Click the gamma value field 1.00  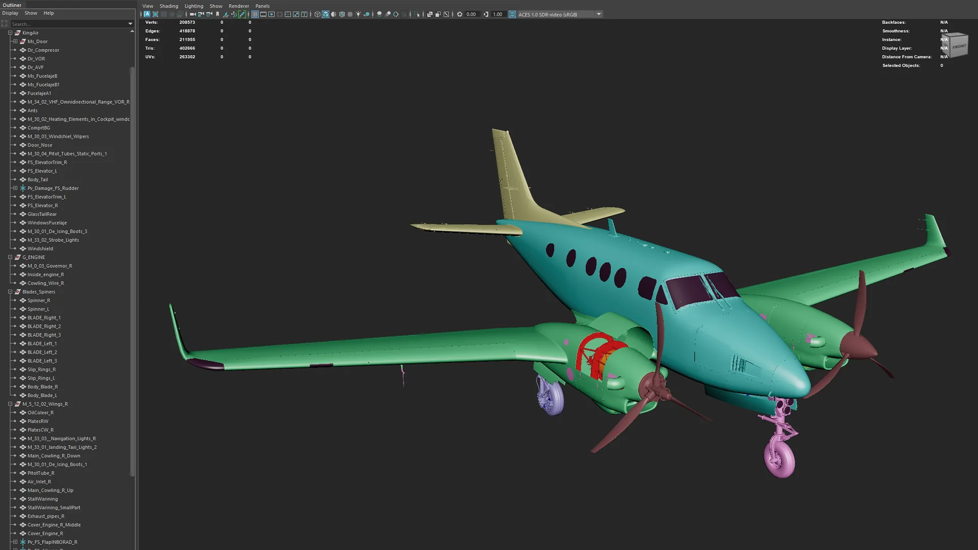click(498, 14)
